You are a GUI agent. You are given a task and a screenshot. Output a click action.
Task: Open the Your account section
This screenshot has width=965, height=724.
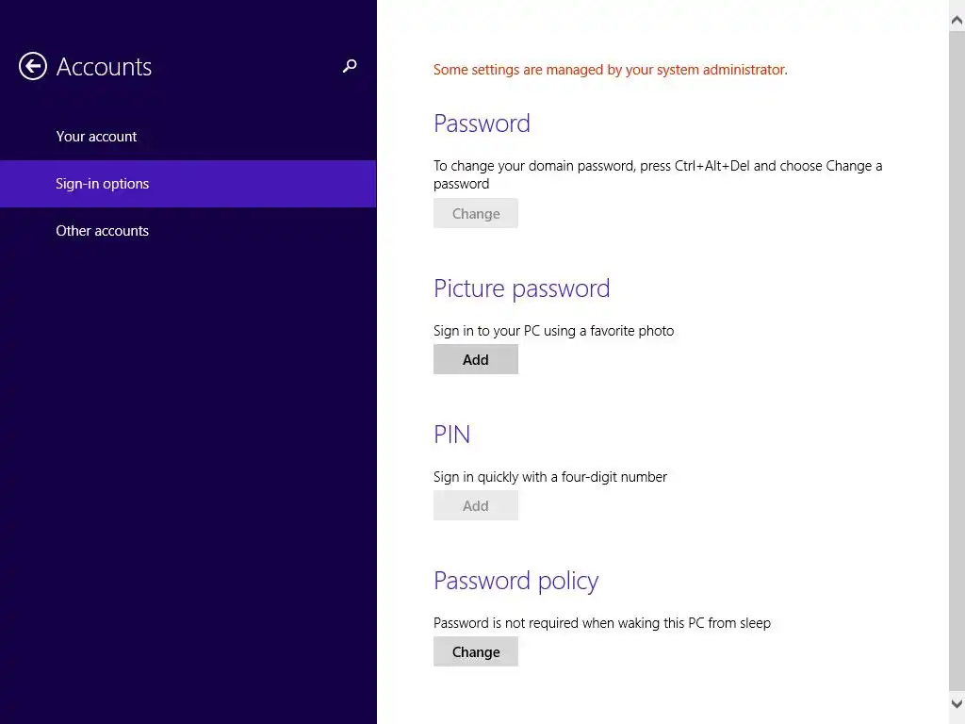tap(96, 137)
